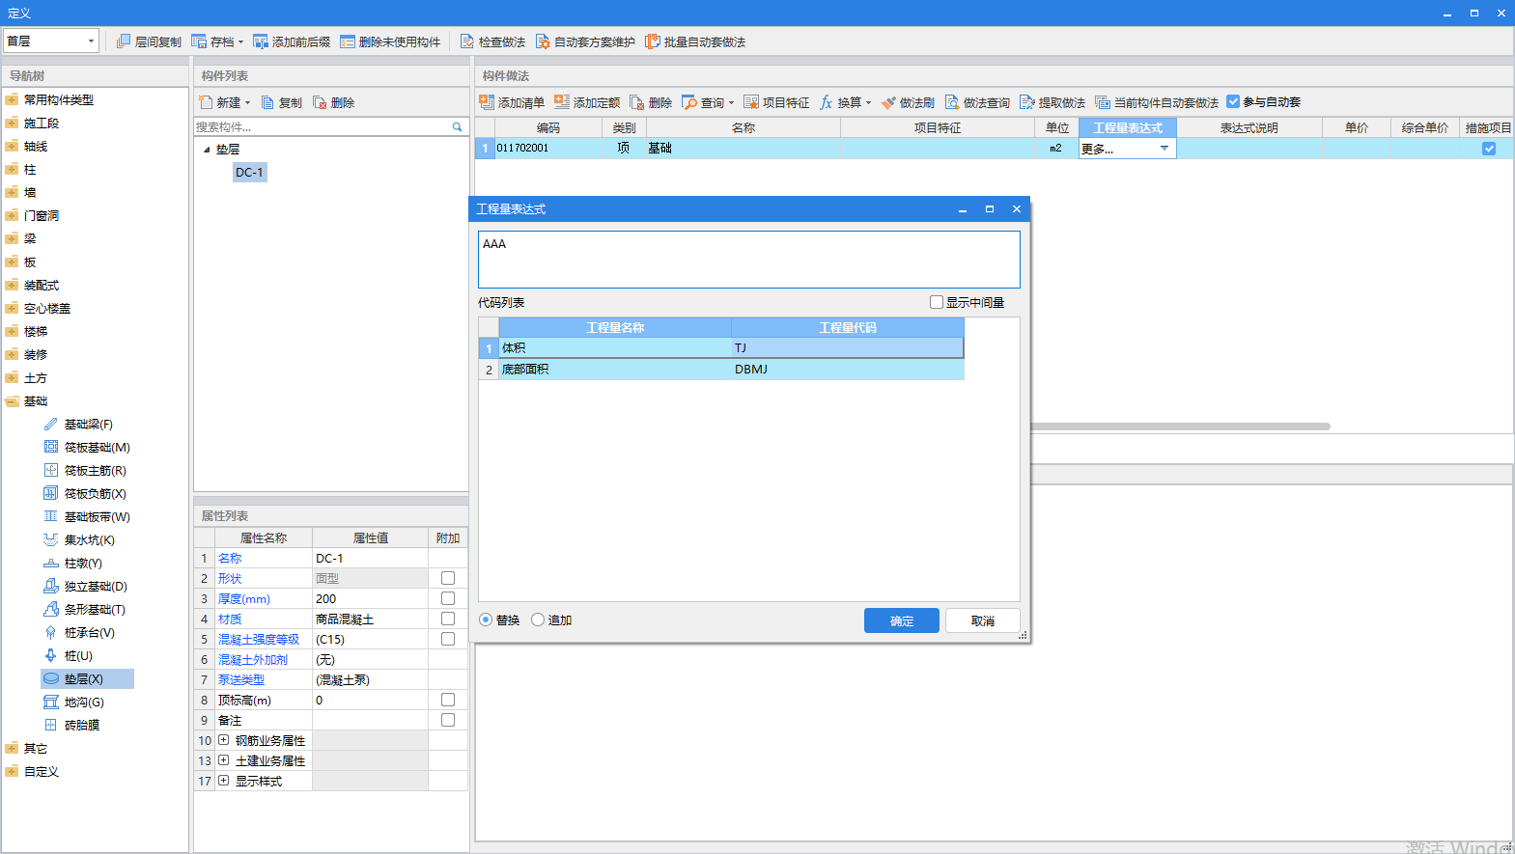Select 地沟(G) in navigation tree
The width and height of the screenshot is (1515, 854).
click(x=84, y=702)
